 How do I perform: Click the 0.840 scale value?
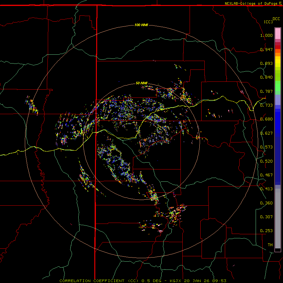point(266,77)
